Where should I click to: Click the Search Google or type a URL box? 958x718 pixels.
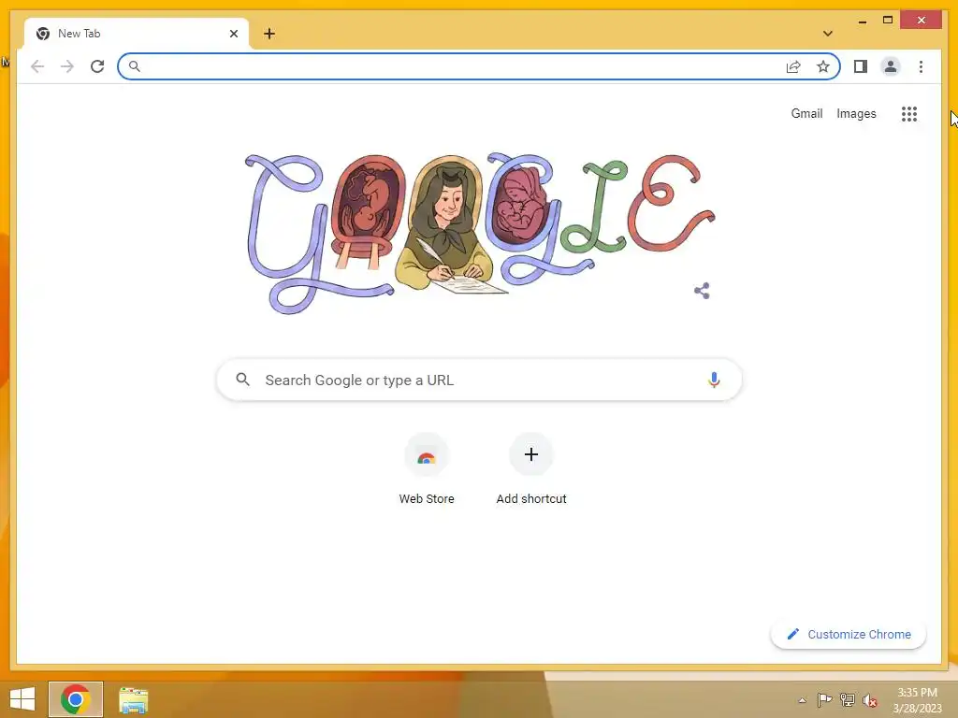point(479,380)
